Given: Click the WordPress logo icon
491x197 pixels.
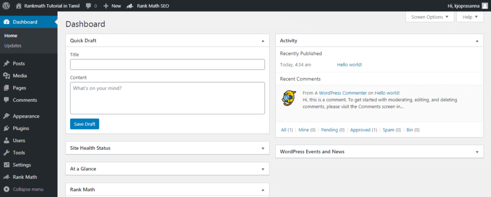Looking at the screenshot, I should click(x=6, y=6).
